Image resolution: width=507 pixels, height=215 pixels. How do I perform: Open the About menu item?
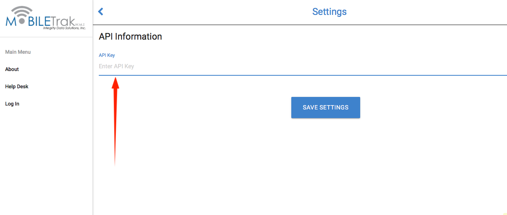12,69
